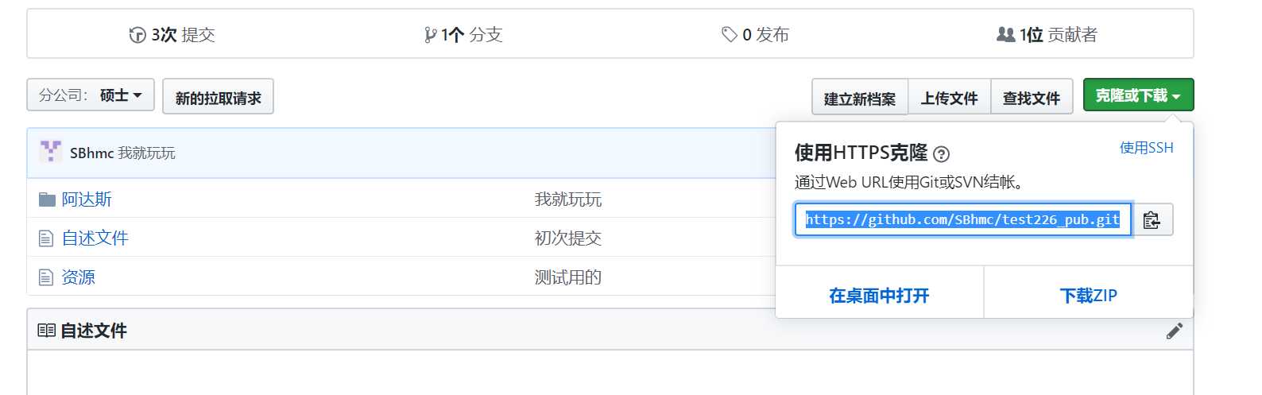The image size is (1262, 395).
Task: Open the 分公司: 硕士 branch dropdown
Action: (91, 95)
